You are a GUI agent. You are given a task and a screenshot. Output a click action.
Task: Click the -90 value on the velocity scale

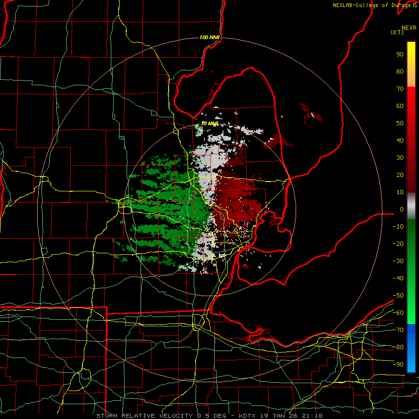tap(398, 365)
